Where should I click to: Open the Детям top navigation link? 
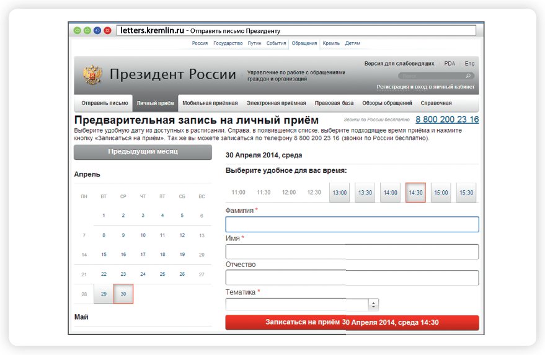352,43
